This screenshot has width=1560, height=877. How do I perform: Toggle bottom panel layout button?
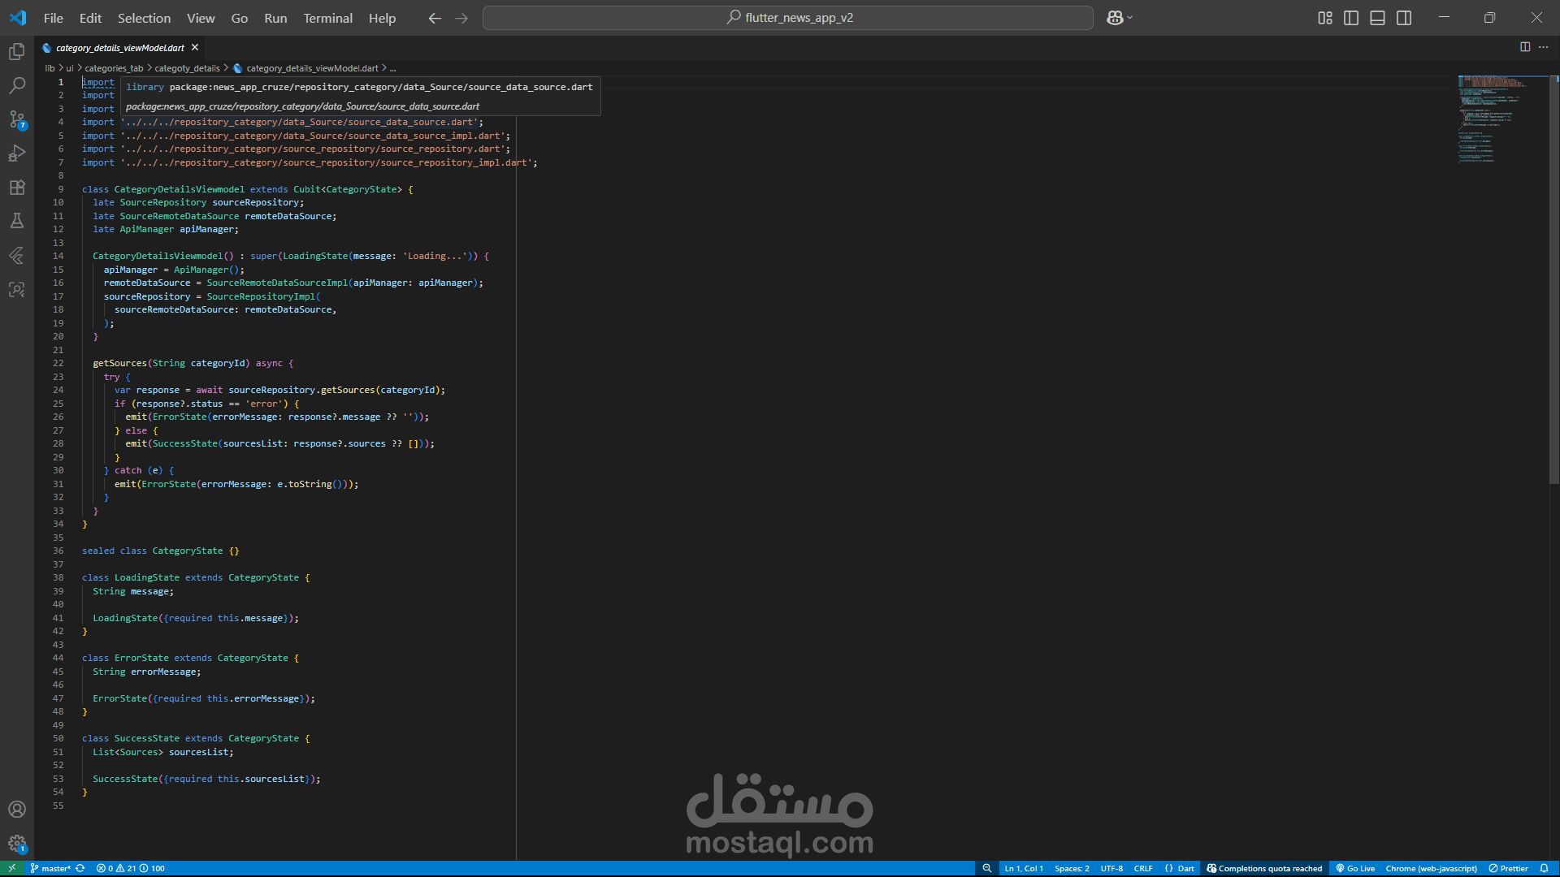[x=1377, y=18]
